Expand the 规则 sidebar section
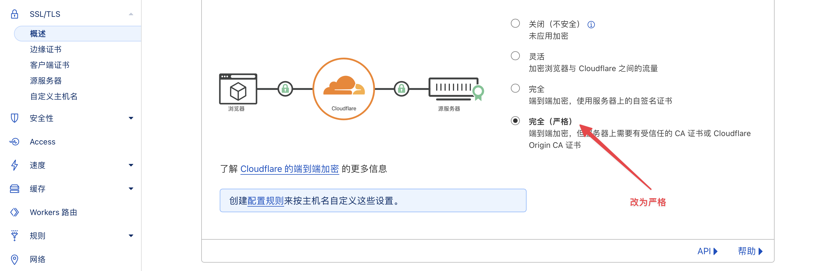Image resolution: width=823 pixels, height=271 pixels. coord(130,235)
